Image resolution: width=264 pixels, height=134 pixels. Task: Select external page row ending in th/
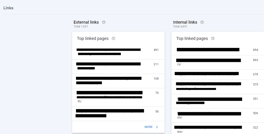118,97
